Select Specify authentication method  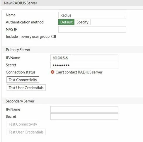pyautogui.click(x=82, y=22)
